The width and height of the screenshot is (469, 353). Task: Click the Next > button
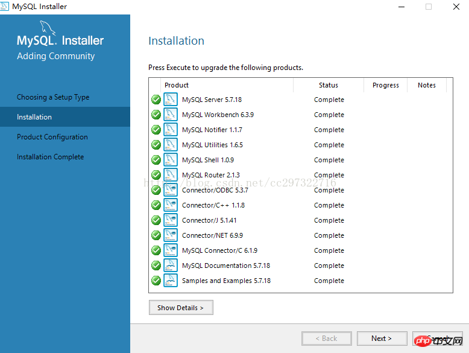click(x=382, y=339)
